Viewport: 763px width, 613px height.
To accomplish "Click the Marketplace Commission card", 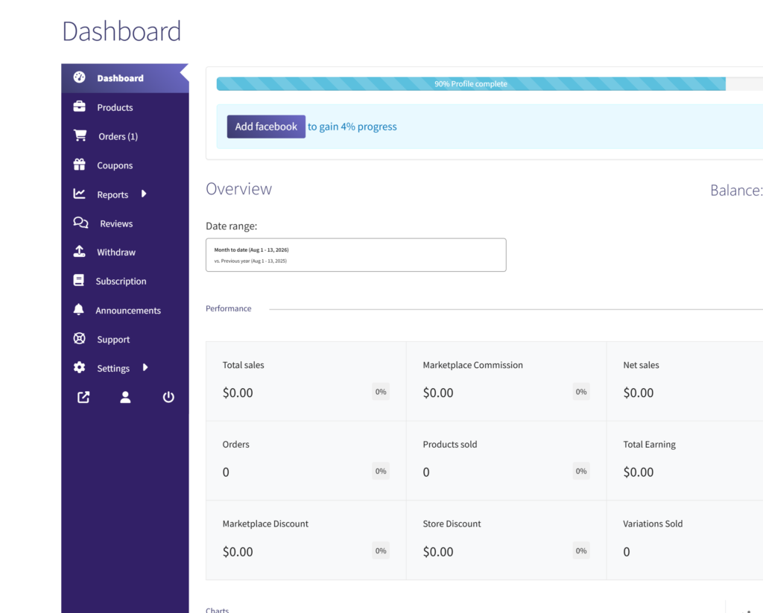I will (506, 381).
